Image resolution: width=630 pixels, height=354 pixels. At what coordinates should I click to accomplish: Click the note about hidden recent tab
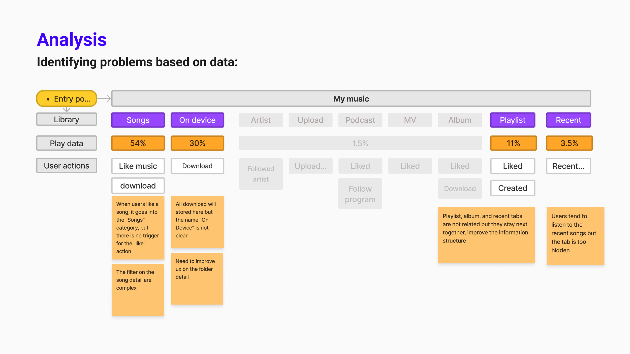pos(575,236)
